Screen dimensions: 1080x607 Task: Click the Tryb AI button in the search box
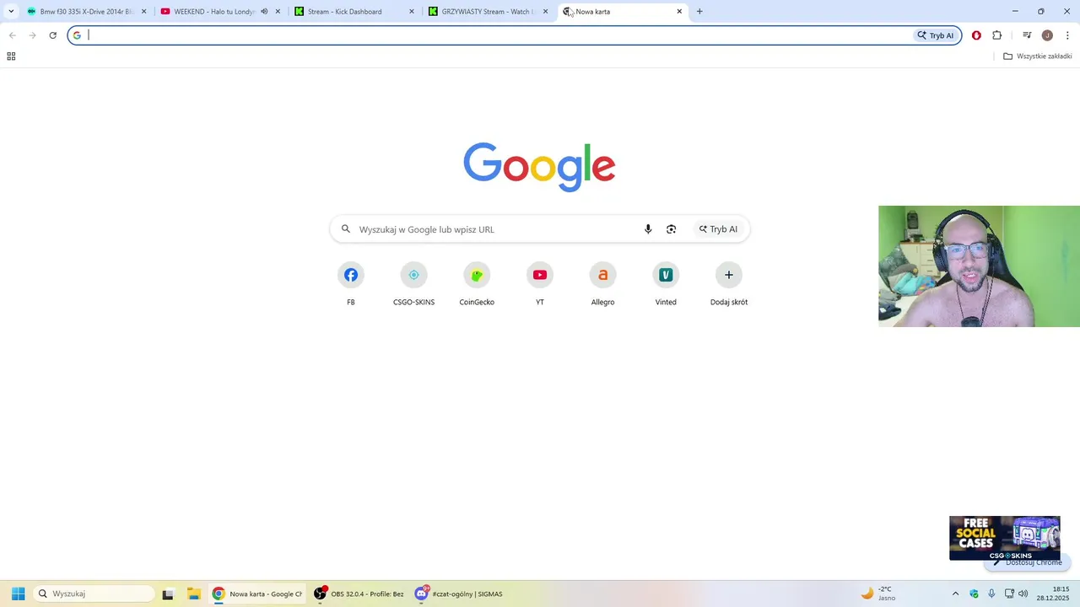click(718, 229)
